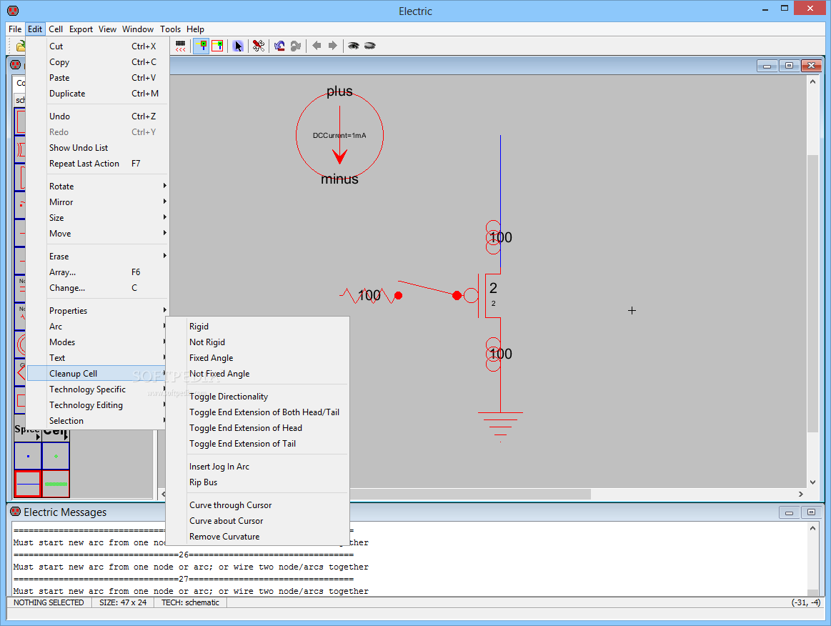Viewport: 831px width, 626px height.
Task: Open the File menu
Action: coord(15,29)
